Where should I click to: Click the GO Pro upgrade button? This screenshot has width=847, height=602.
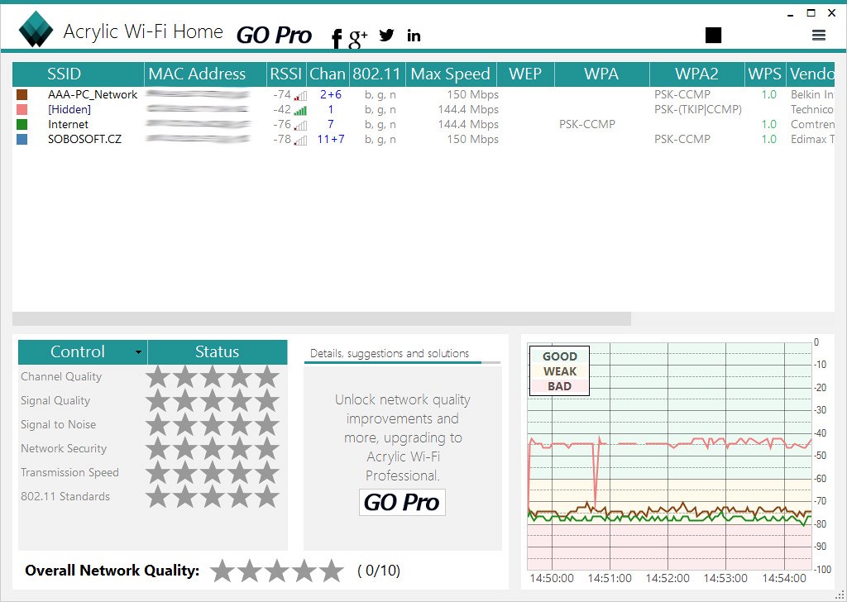(402, 502)
